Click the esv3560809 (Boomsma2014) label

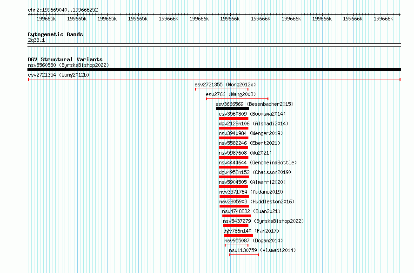pyautogui.click(x=252, y=114)
